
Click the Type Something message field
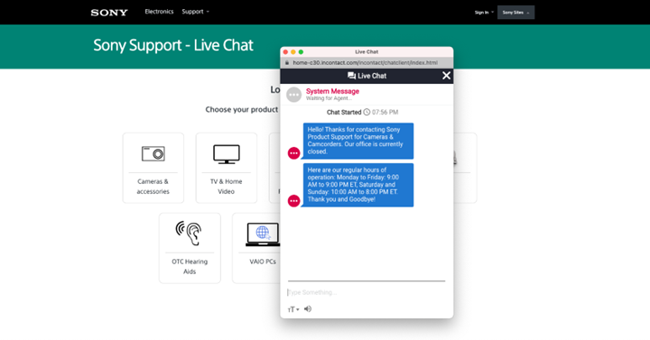tap(367, 292)
